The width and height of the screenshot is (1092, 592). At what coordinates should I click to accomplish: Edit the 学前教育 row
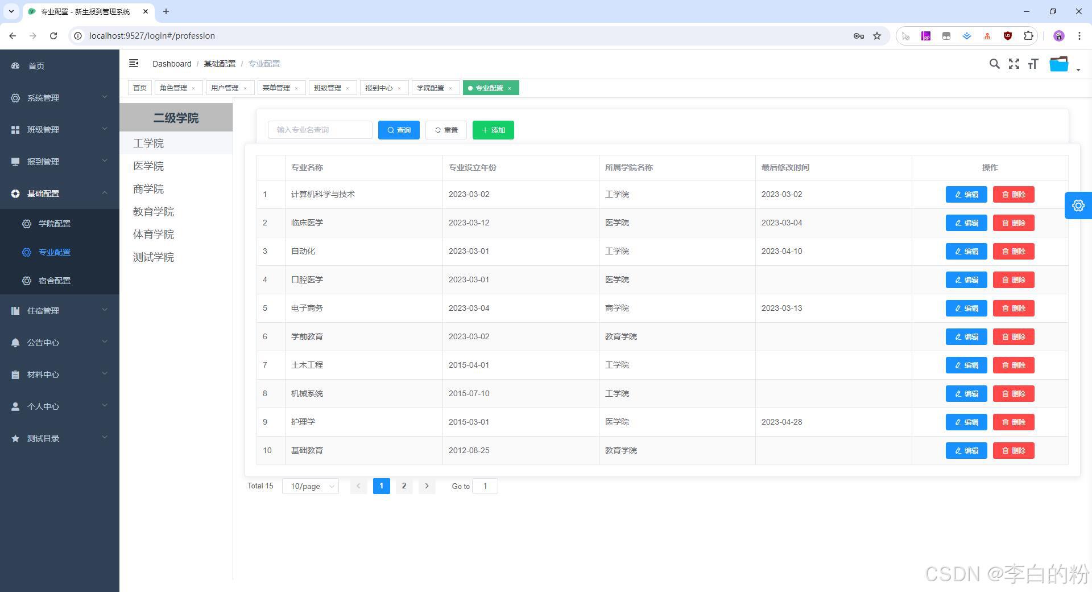pos(966,336)
